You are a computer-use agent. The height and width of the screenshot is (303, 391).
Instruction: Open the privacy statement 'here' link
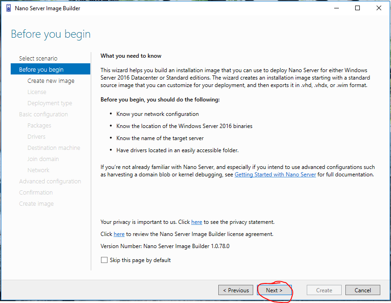click(196, 222)
